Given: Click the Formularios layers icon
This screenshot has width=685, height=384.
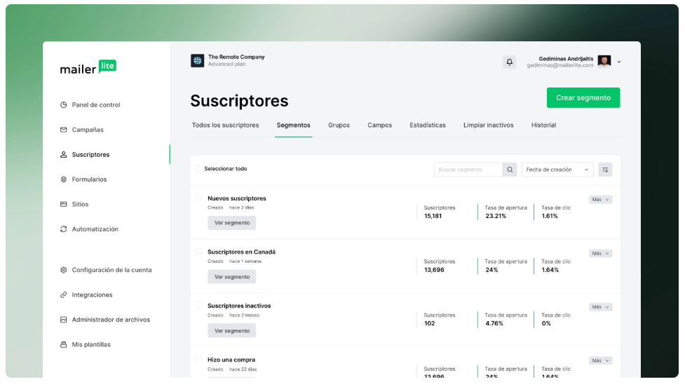Looking at the screenshot, I should click(x=64, y=179).
